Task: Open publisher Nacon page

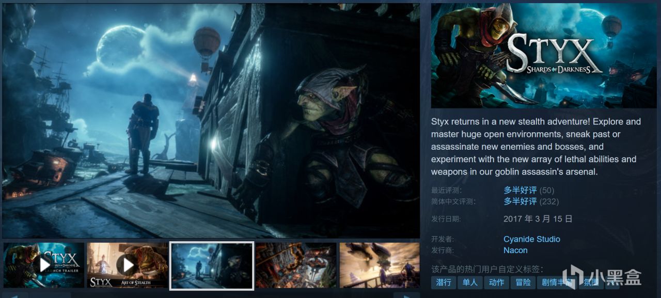Action: 515,250
